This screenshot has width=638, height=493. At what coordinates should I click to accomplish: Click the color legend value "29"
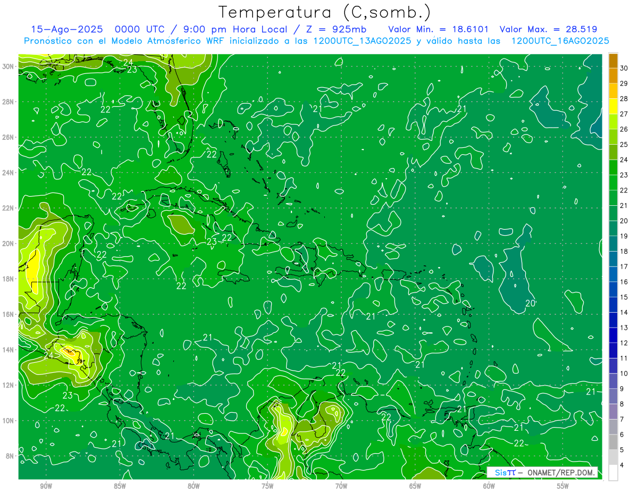(x=624, y=83)
